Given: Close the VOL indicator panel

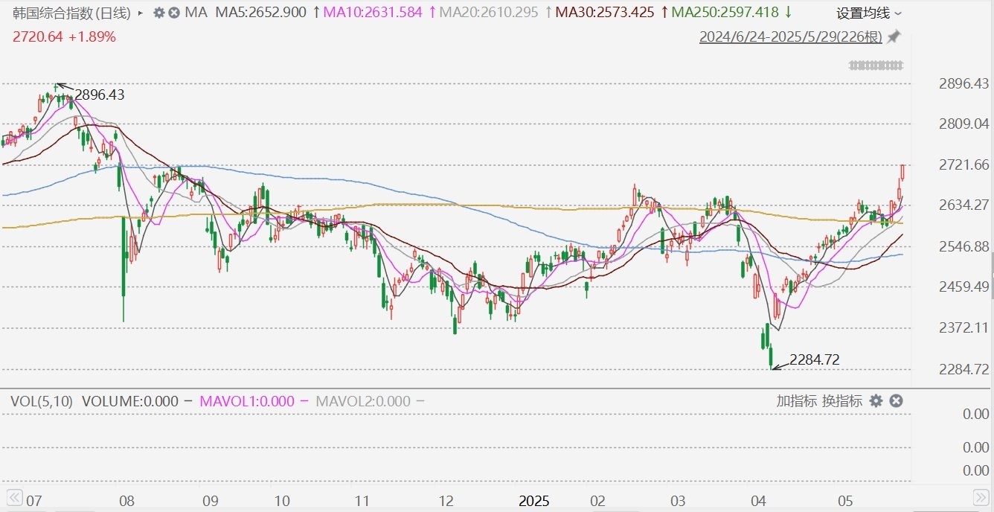Looking at the screenshot, I should [897, 401].
